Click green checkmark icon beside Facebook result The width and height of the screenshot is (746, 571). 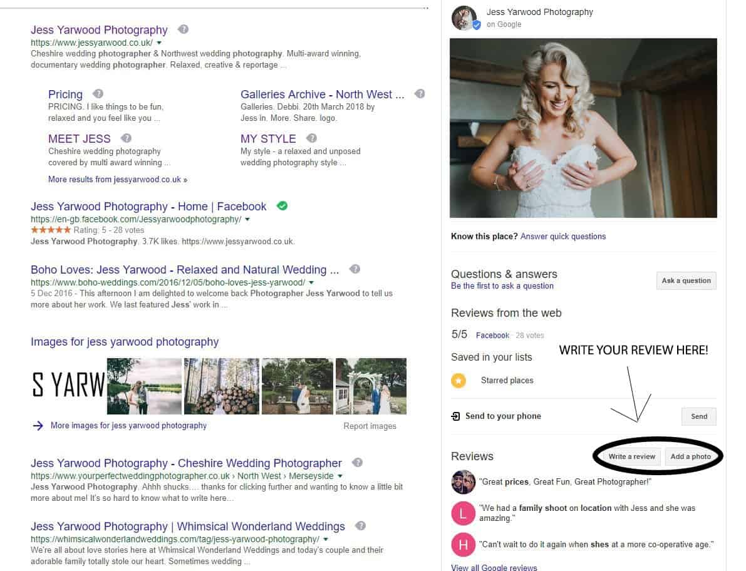(282, 206)
